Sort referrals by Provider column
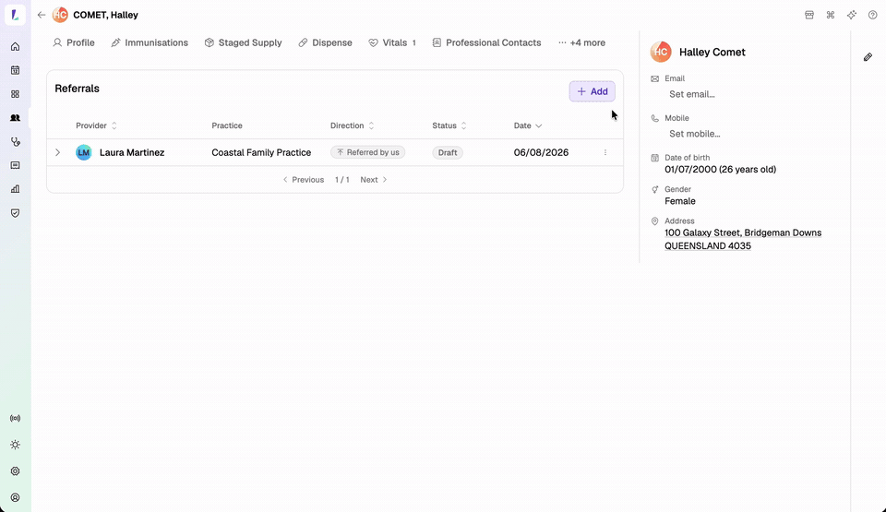The image size is (886, 512). pyautogui.click(x=96, y=125)
